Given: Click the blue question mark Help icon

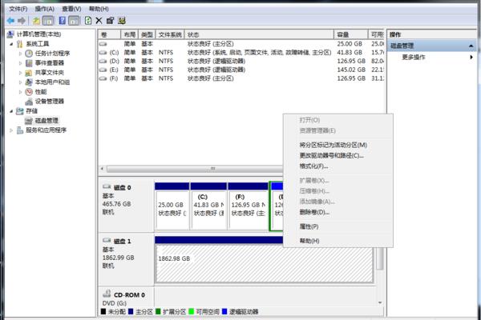Looking at the screenshot, I should tap(63, 21).
